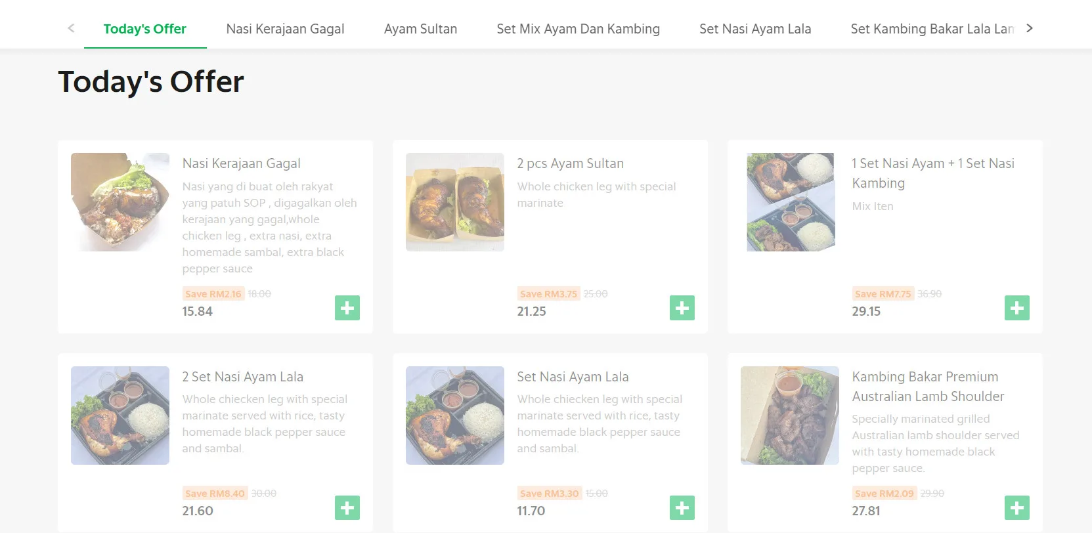This screenshot has height=533, width=1092.
Task: Add single Set Nasi Ayam Lala
Action: (682, 507)
